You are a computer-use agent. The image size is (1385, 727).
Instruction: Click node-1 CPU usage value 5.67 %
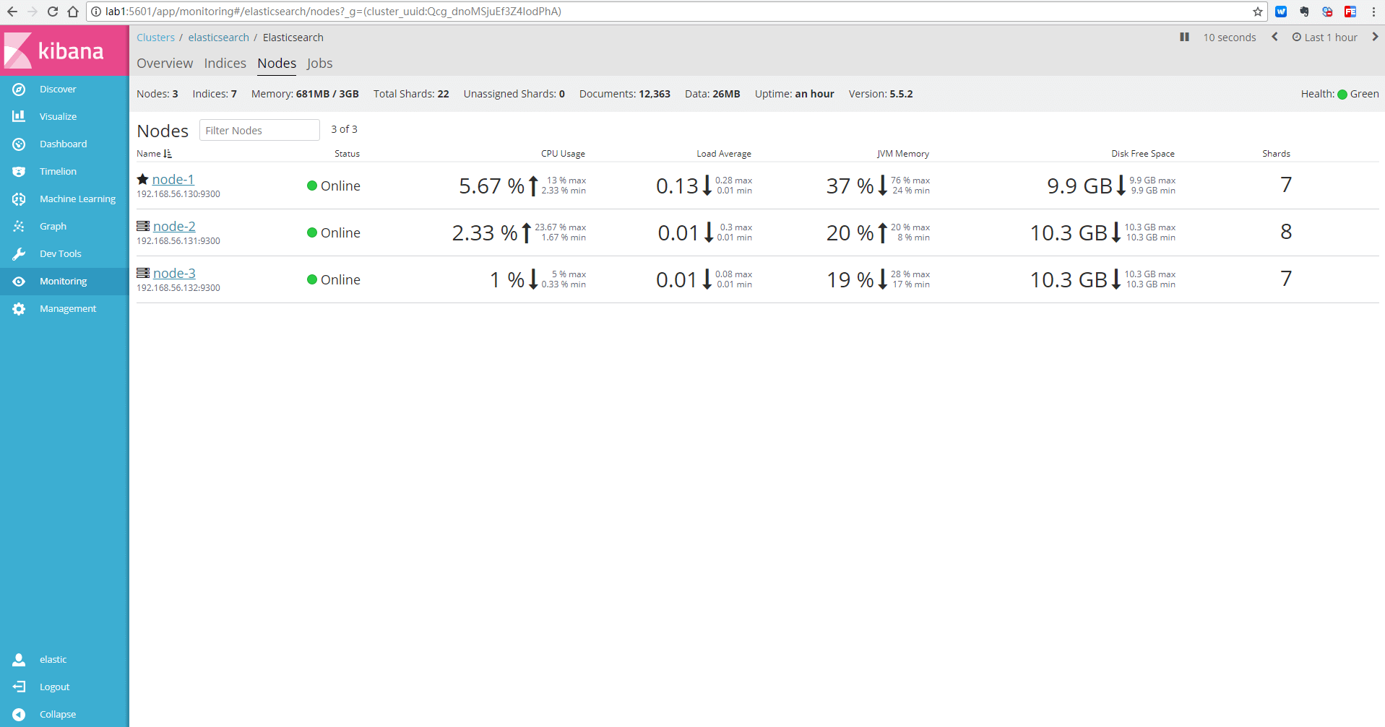(x=492, y=186)
